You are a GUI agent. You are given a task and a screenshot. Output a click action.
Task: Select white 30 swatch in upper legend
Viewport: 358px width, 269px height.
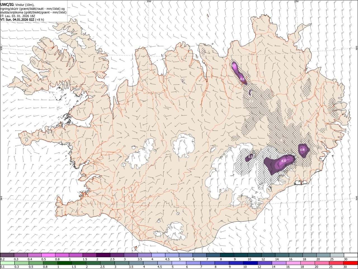point(350,255)
